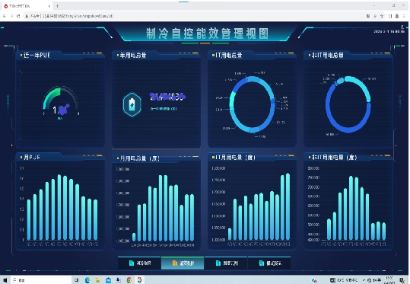The height and width of the screenshot is (284, 410).
Task: Open File Explorer from the taskbar
Action: [x=98, y=280]
